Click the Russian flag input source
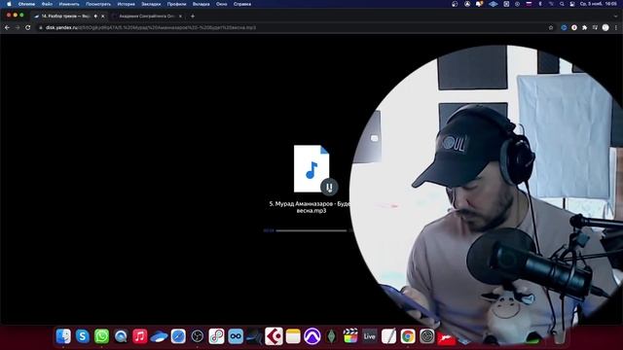This screenshot has height=350, width=623. [529, 4]
